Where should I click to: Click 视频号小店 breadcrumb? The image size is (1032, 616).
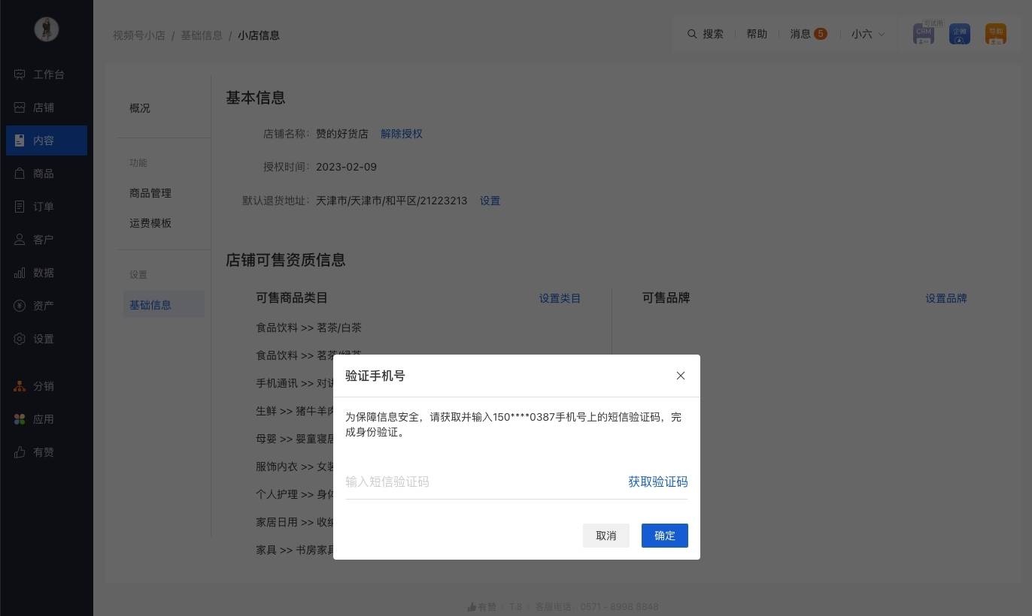(x=139, y=35)
